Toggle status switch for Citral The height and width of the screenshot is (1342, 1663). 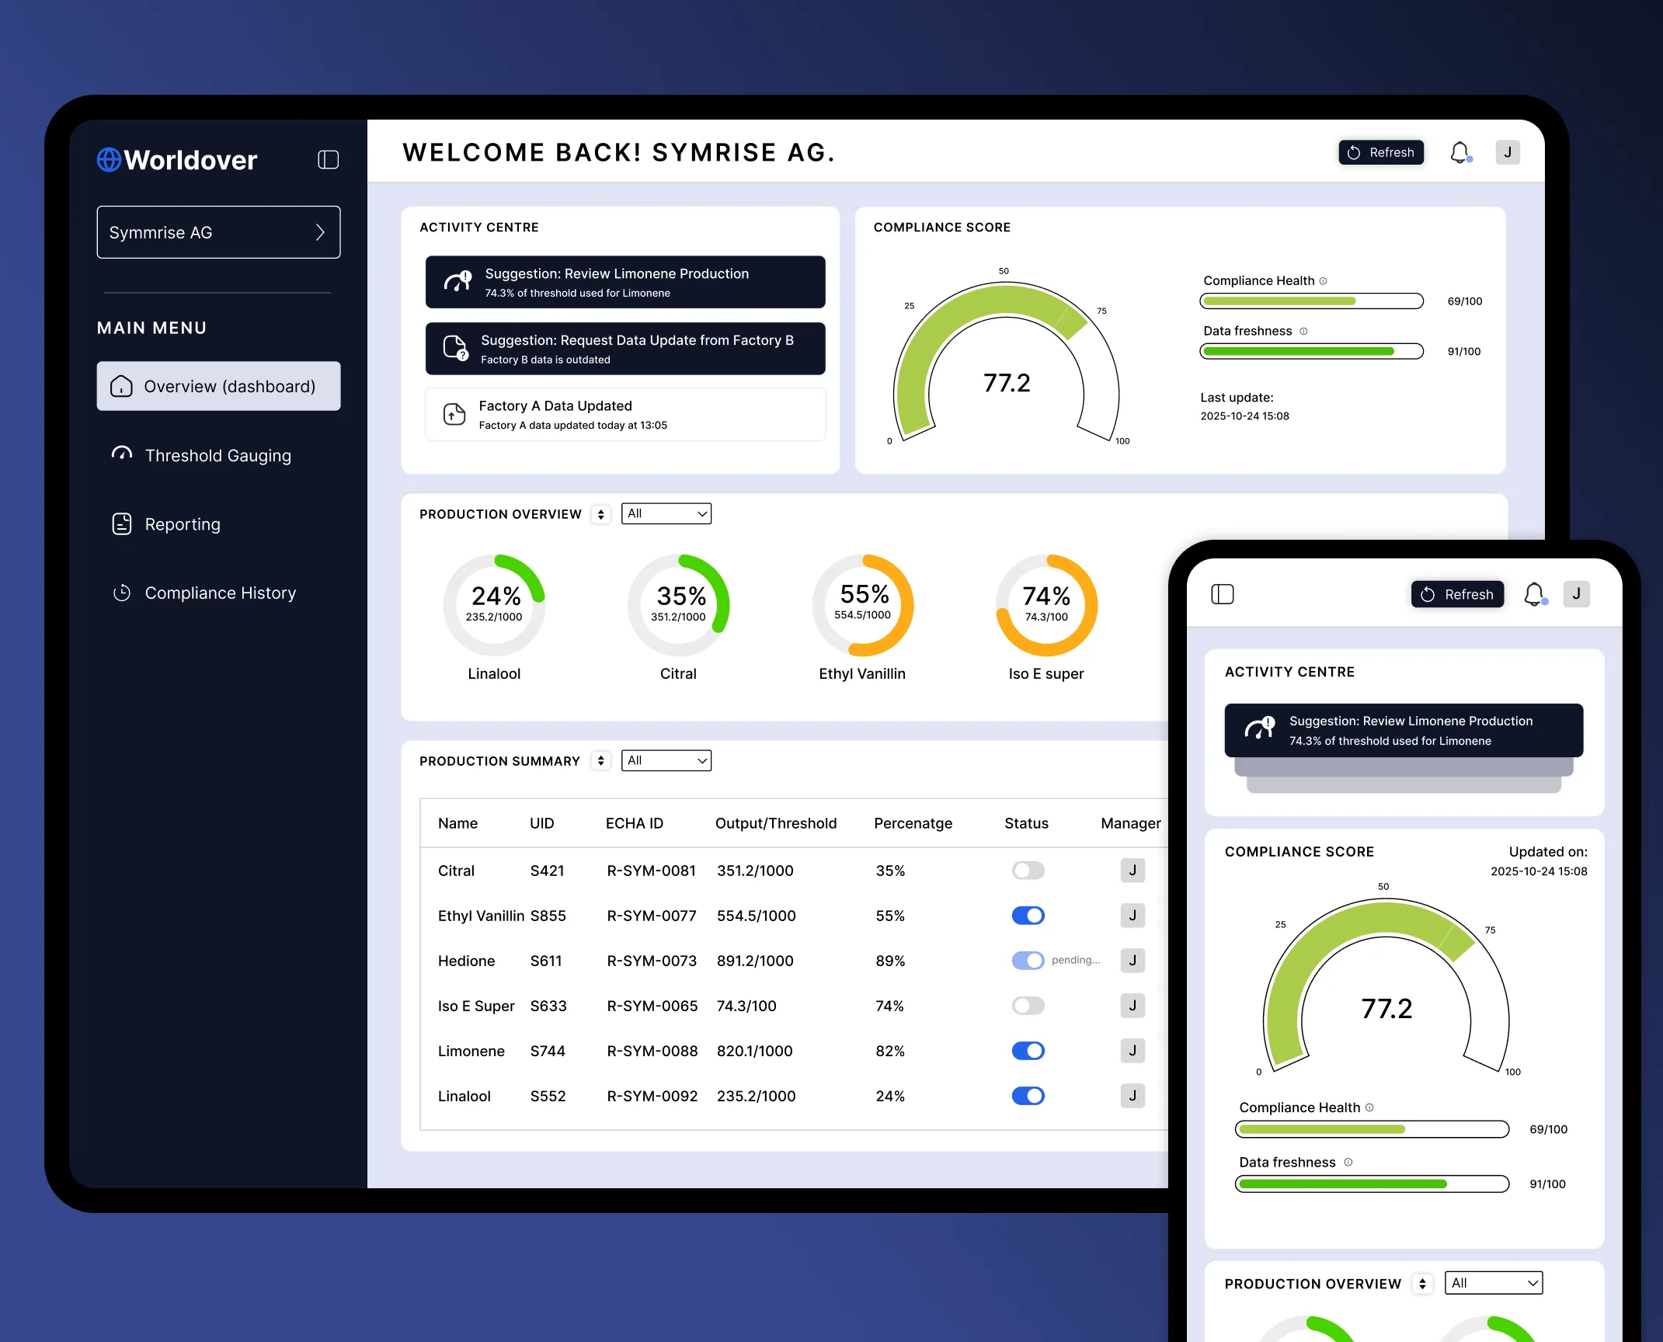click(1028, 871)
